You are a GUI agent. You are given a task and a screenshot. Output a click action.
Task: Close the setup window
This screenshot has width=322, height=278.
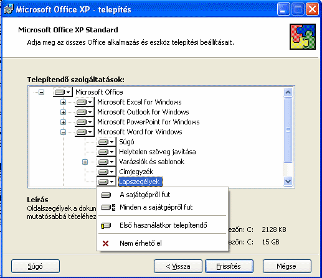tap(312, 9)
